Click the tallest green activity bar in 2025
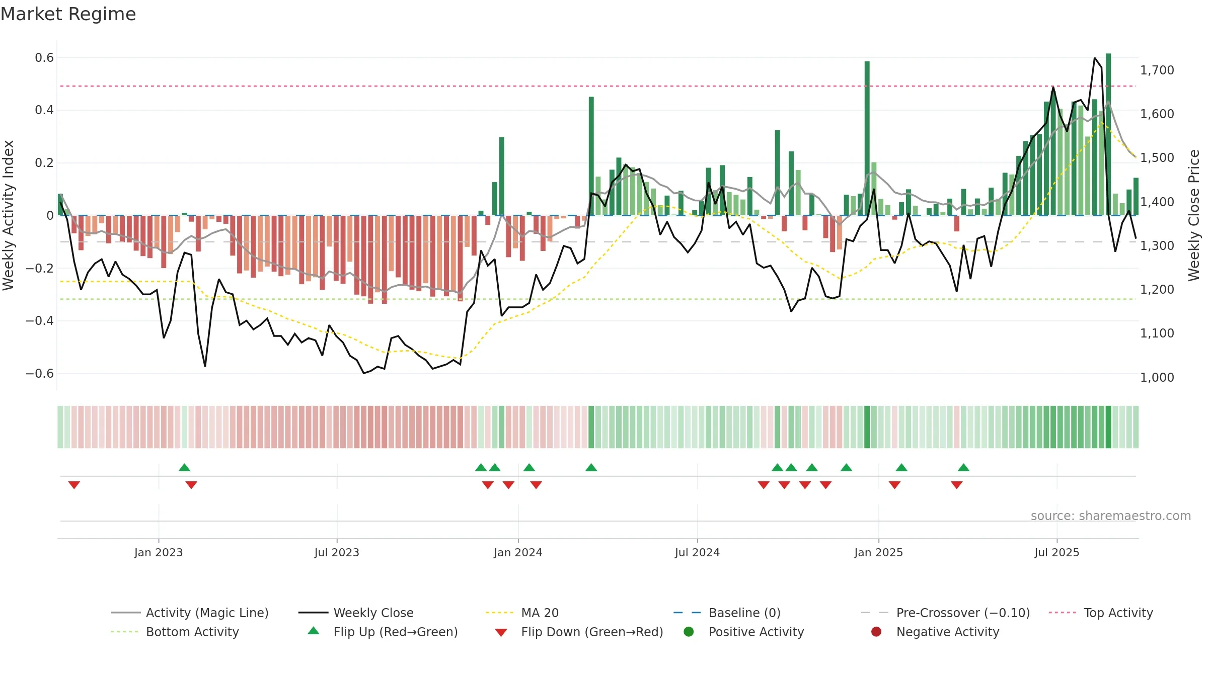Image resolution: width=1208 pixels, height=679 pixels. click(x=1108, y=134)
